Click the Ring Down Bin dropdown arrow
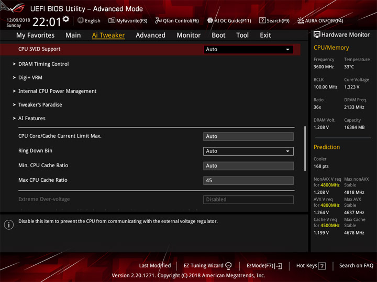Image resolution: width=377 pixels, height=282 pixels. 287,151
